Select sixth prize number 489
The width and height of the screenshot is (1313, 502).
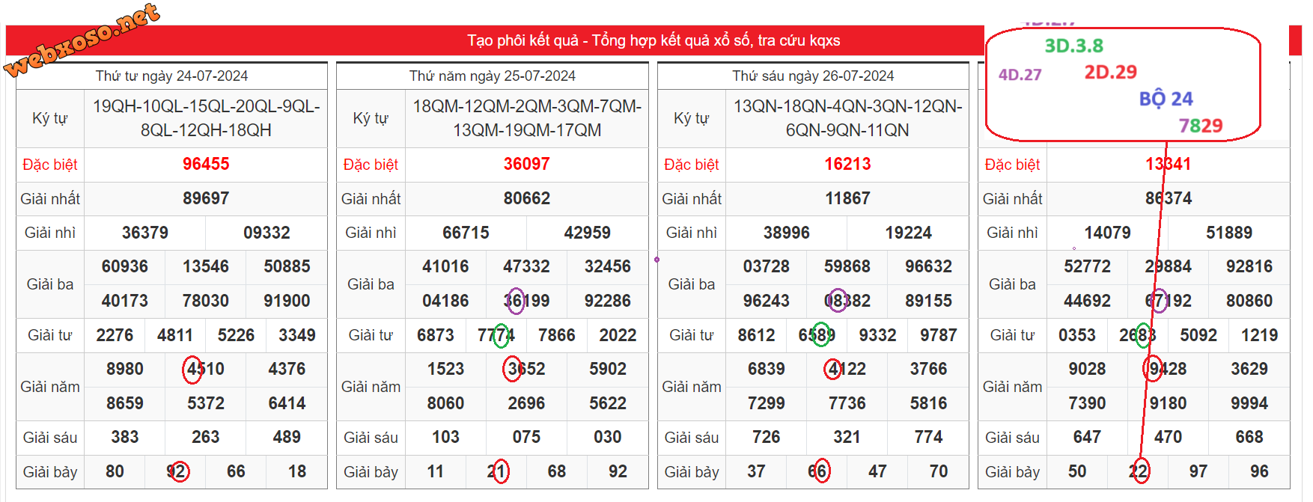(287, 437)
